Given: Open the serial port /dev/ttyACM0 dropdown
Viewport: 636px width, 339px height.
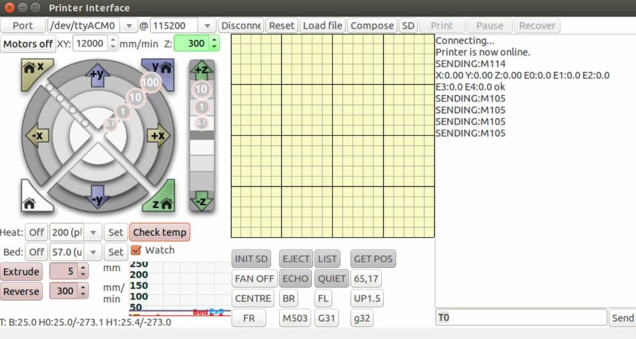Looking at the screenshot, I should pos(92,25).
